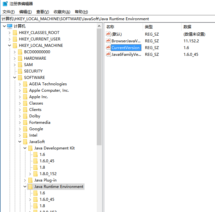Click the HKEY_CURRENT_USER folder icon
Image resolution: width=215 pixels, height=212 pixels.
click(x=15, y=39)
